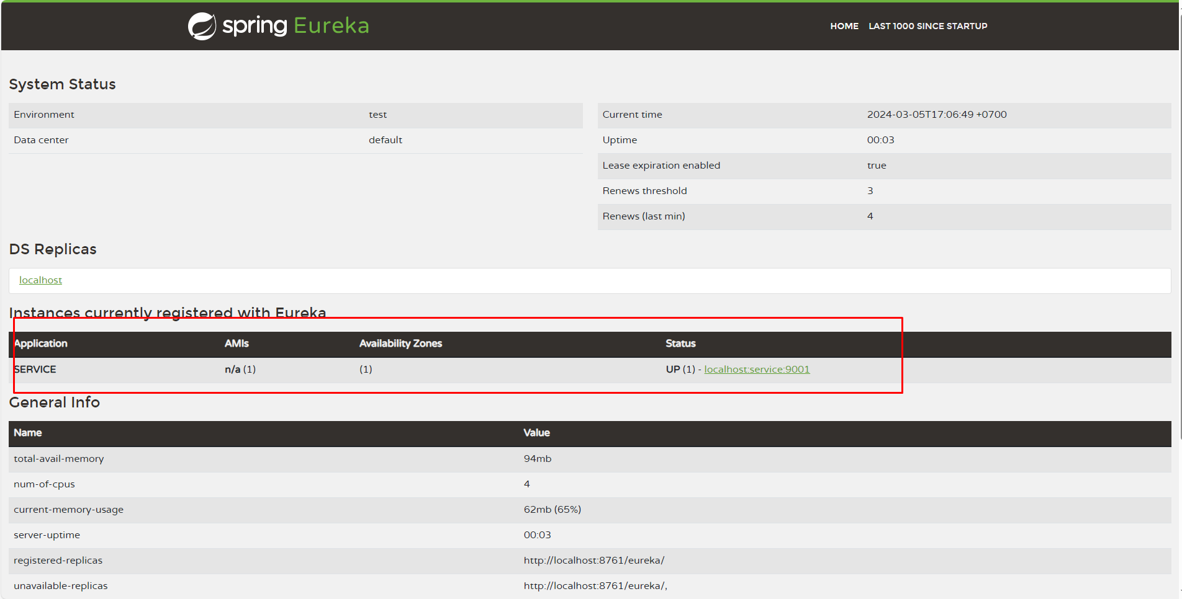Select the total-avail-memory value 94mb
This screenshot has width=1182, height=599.
538,459
